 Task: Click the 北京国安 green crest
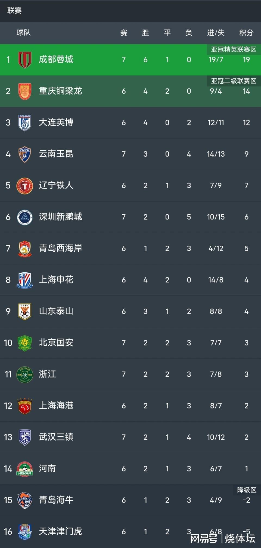pyautogui.click(x=25, y=343)
